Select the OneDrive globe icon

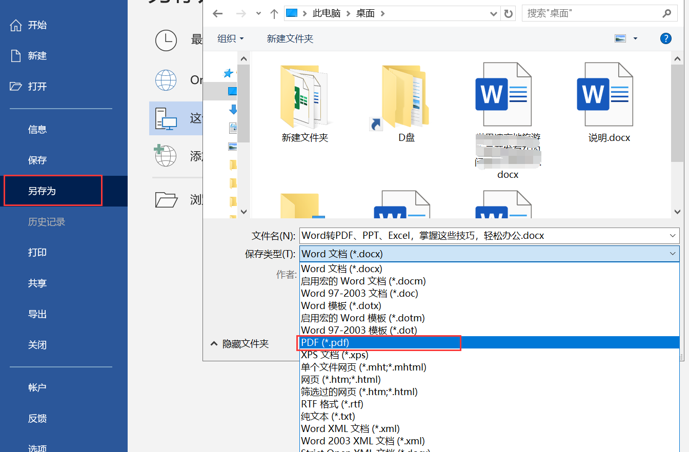tap(166, 80)
